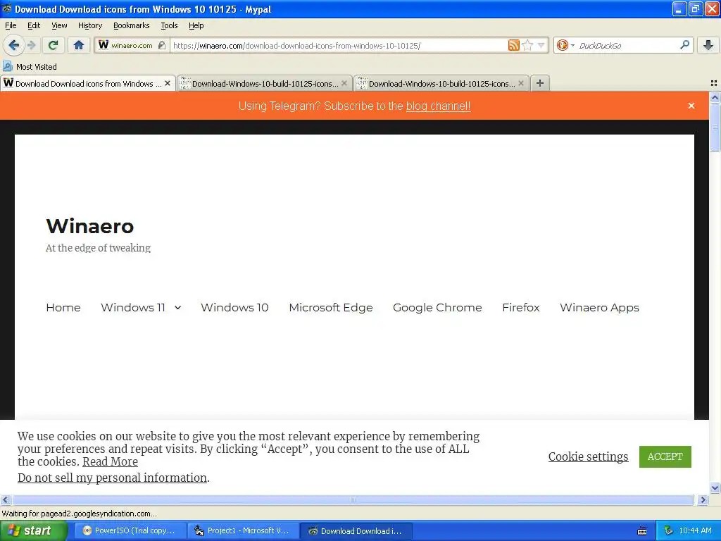
Task: Open the Windows Start button
Action: coord(33,530)
